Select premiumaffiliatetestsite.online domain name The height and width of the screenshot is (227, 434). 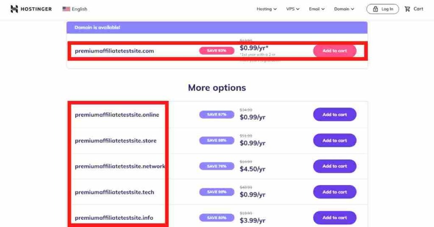pyautogui.click(x=117, y=115)
